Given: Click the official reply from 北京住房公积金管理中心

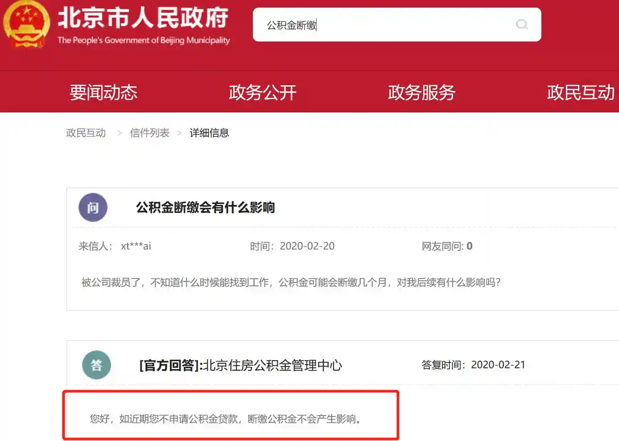Looking at the screenshot, I should 239,365.
